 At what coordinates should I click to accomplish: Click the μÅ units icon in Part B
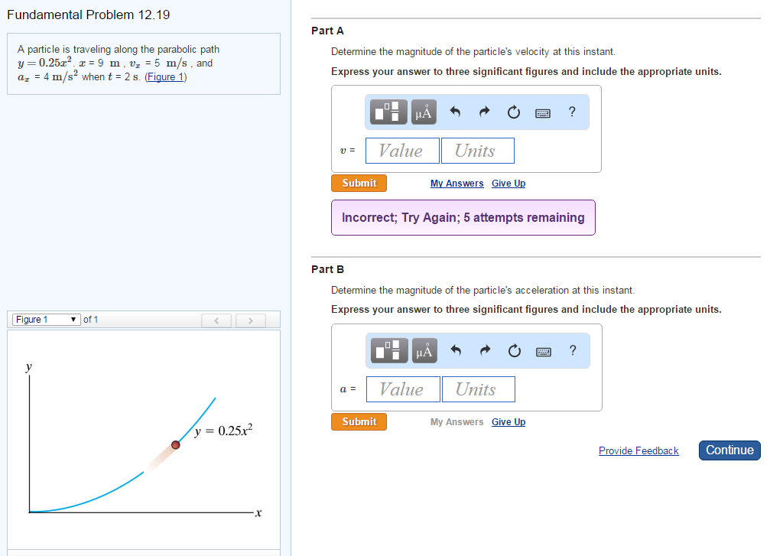(424, 350)
